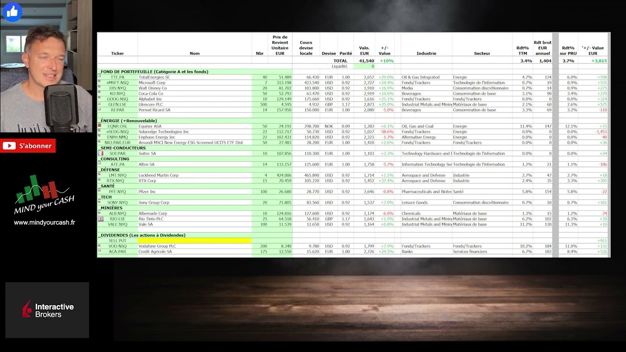Select the Prix de Revient Unitaire header
The height and width of the screenshot is (352, 626).
click(280, 45)
